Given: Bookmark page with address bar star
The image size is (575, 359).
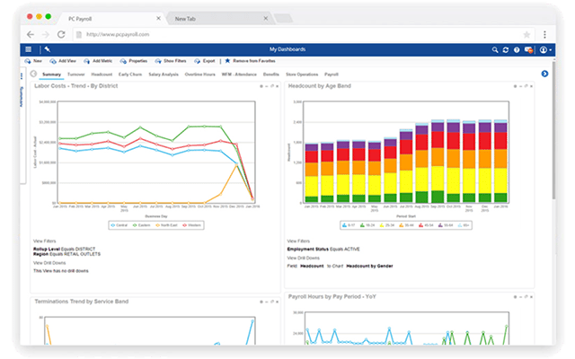Looking at the screenshot, I should point(526,35).
